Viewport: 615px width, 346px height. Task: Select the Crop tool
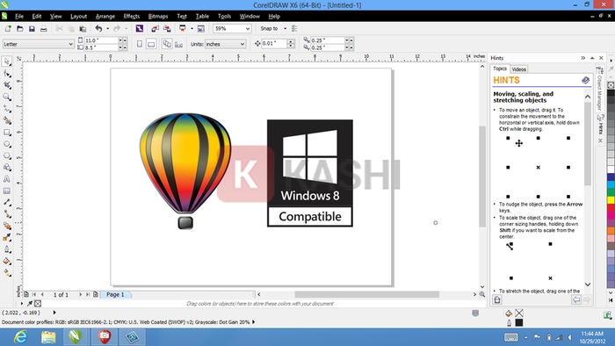coord(7,85)
